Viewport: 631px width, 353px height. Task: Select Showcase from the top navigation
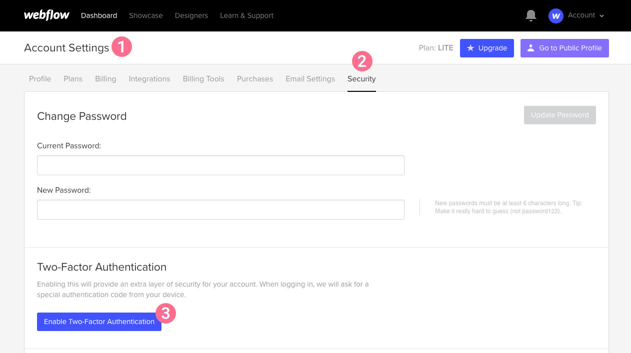145,15
